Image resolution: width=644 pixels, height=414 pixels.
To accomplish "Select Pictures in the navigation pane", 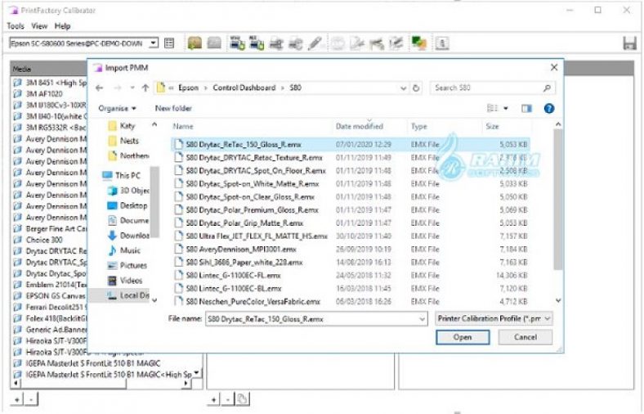I will 127,266.
